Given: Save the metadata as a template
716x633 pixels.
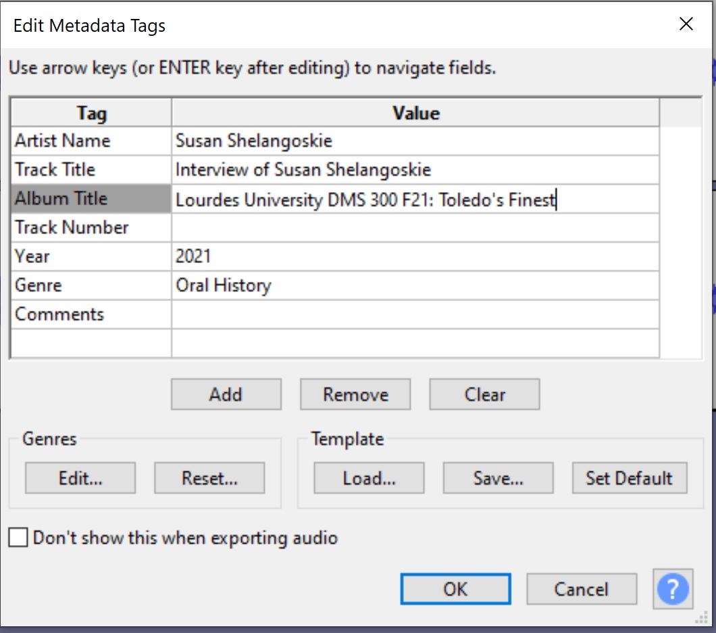Looking at the screenshot, I should [498, 478].
